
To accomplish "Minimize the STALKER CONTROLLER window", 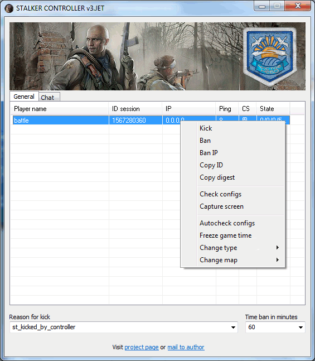I will (261, 6).
